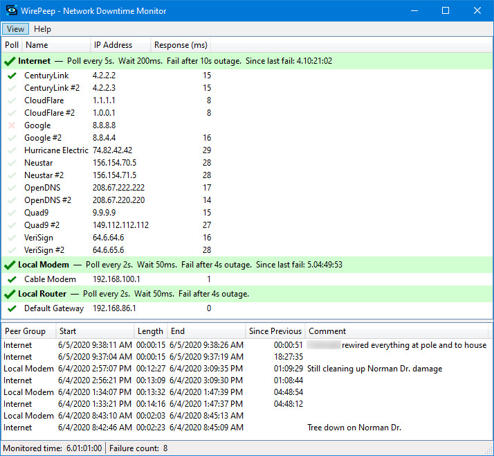494x456 pixels.
Task: Click the CenturyLink #2 faded poll checkmark
Action: 12,88
